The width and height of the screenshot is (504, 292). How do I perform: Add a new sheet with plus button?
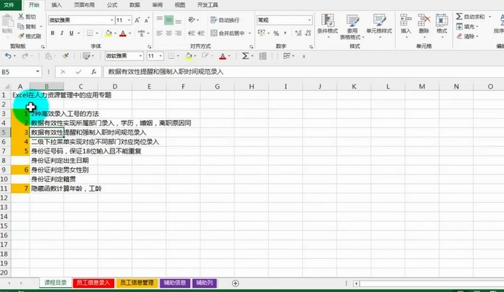[x=235, y=283]
